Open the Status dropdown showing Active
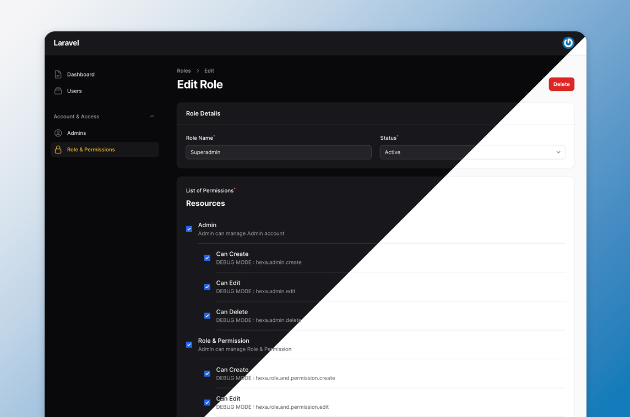Viewport: 630px width, 417px height. tap(472, 152)
